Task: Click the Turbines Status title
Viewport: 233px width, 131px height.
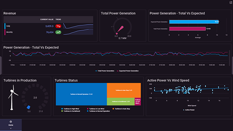Action: click(x=66, y=80)
